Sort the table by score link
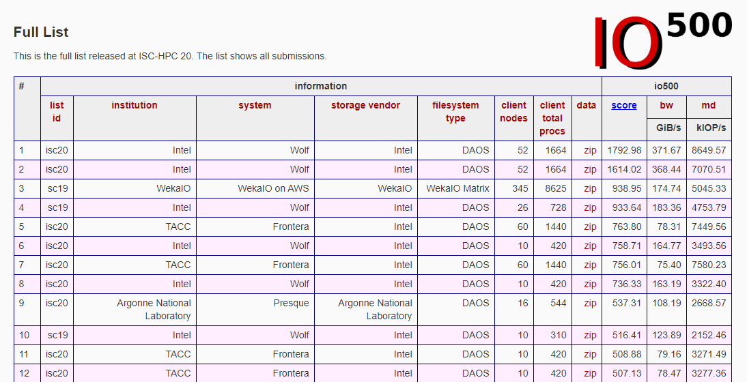 [624, 106]
